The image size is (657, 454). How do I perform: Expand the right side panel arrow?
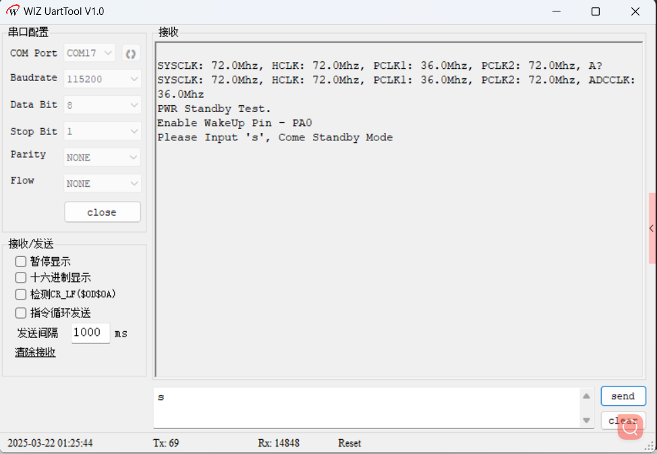[651, 229]
